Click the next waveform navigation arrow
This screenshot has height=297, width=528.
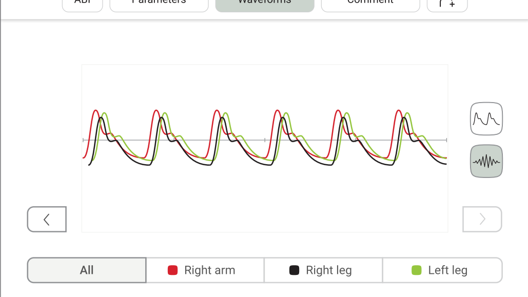click(x=482, y=219)
